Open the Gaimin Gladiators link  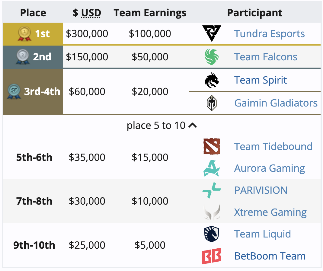[x=276, y=103]
